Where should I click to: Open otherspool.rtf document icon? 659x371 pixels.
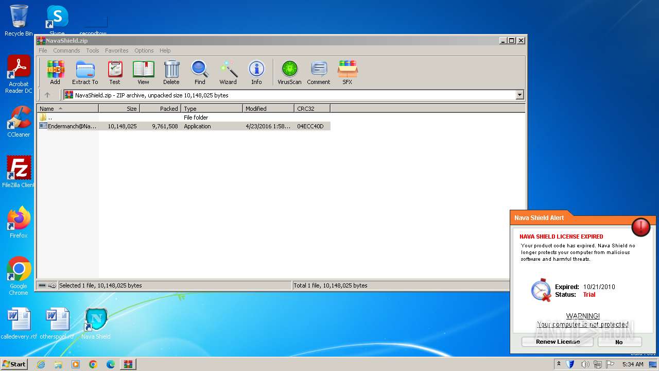coord(57,324)
